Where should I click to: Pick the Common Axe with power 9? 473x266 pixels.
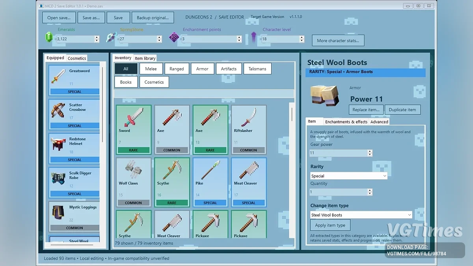click(x=172, y=129)
